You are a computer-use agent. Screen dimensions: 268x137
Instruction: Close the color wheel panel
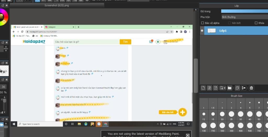(x=7, y=5)
